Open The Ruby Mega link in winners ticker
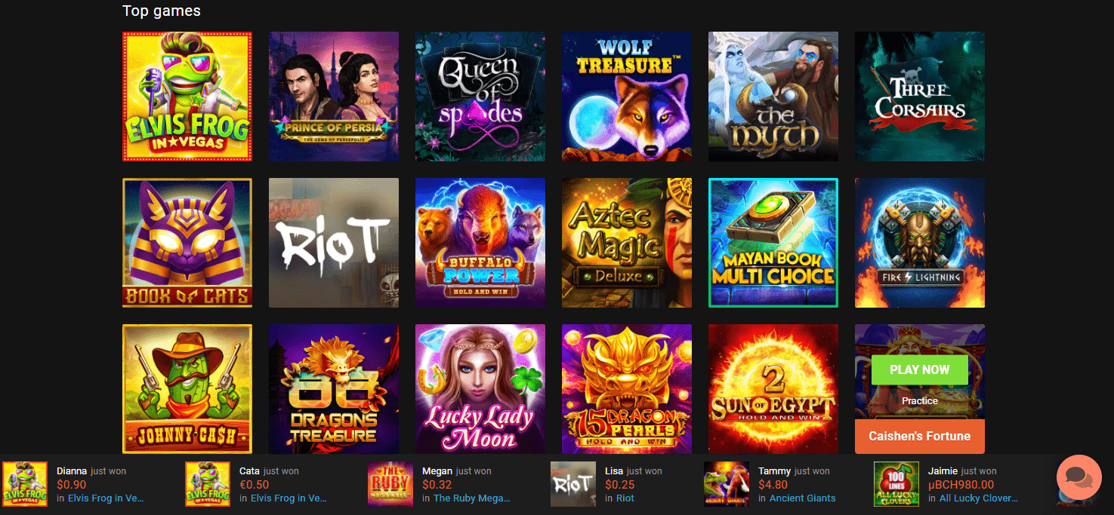 click(x=472, y=498)
